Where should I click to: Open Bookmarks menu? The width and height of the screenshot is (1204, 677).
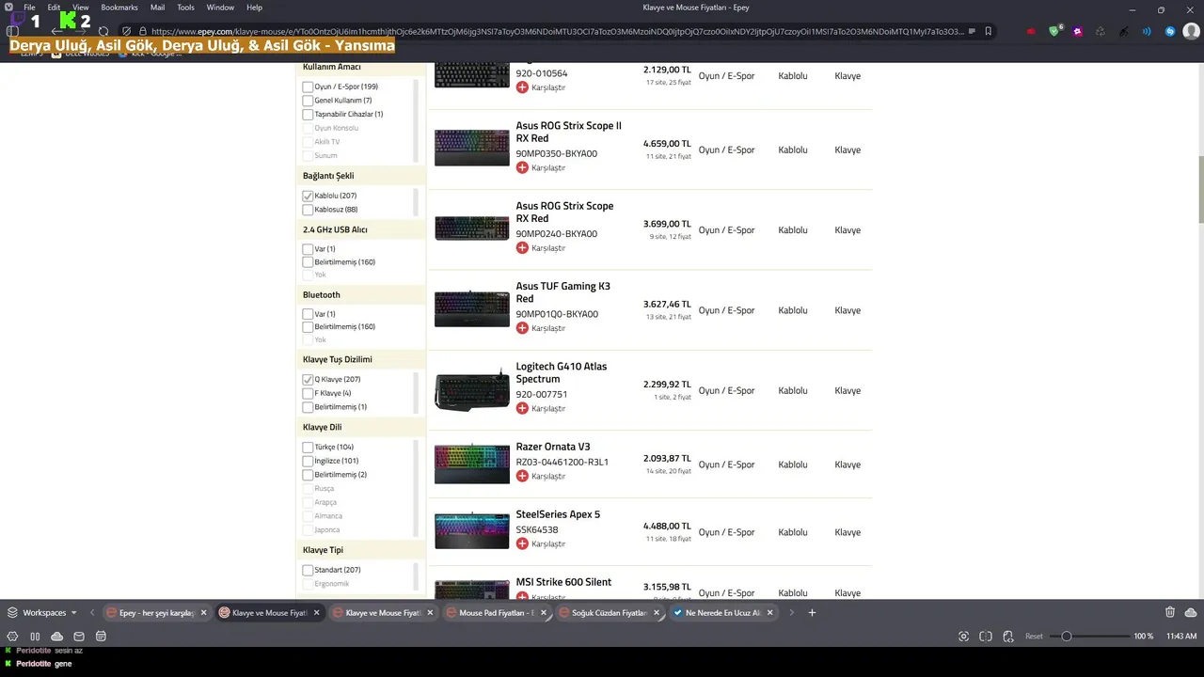click(x=119, y=8)
